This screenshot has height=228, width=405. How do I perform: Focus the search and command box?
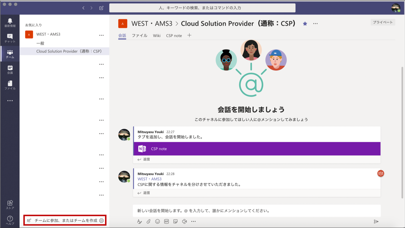click(202, 8)
